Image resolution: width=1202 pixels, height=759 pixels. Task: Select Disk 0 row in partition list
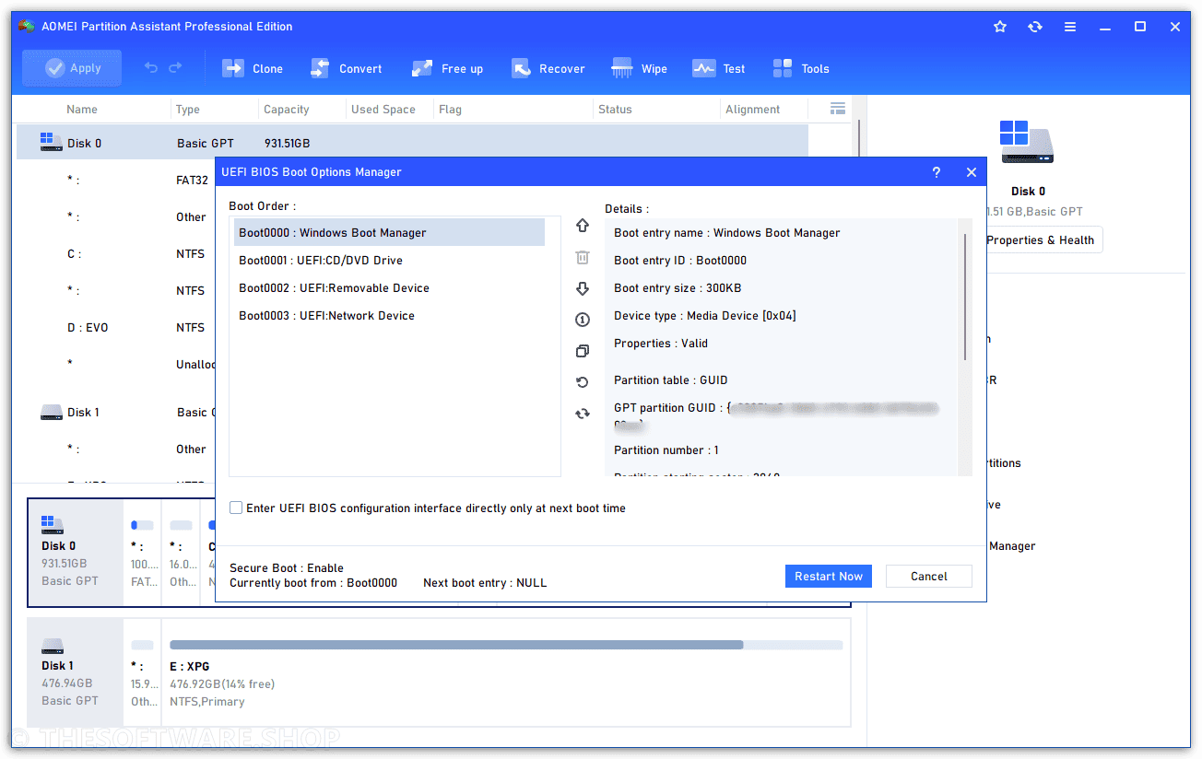click(x=412, y=143)
